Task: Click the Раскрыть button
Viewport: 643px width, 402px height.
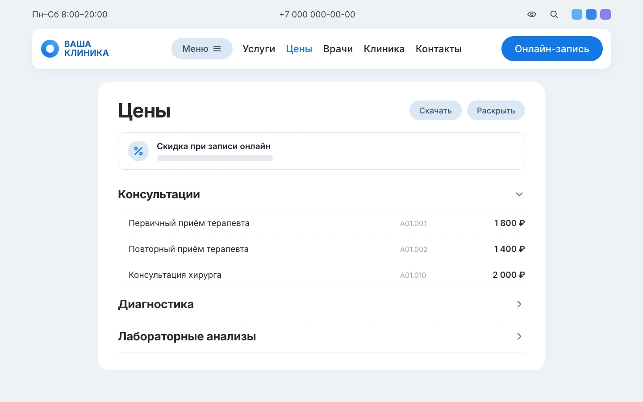Action: tap(496, 110)
